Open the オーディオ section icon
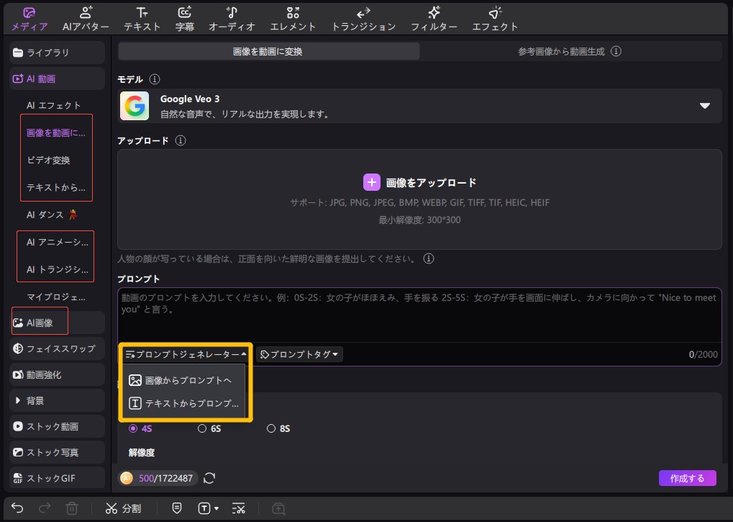733x522 pixels. (x=232, y=13)
